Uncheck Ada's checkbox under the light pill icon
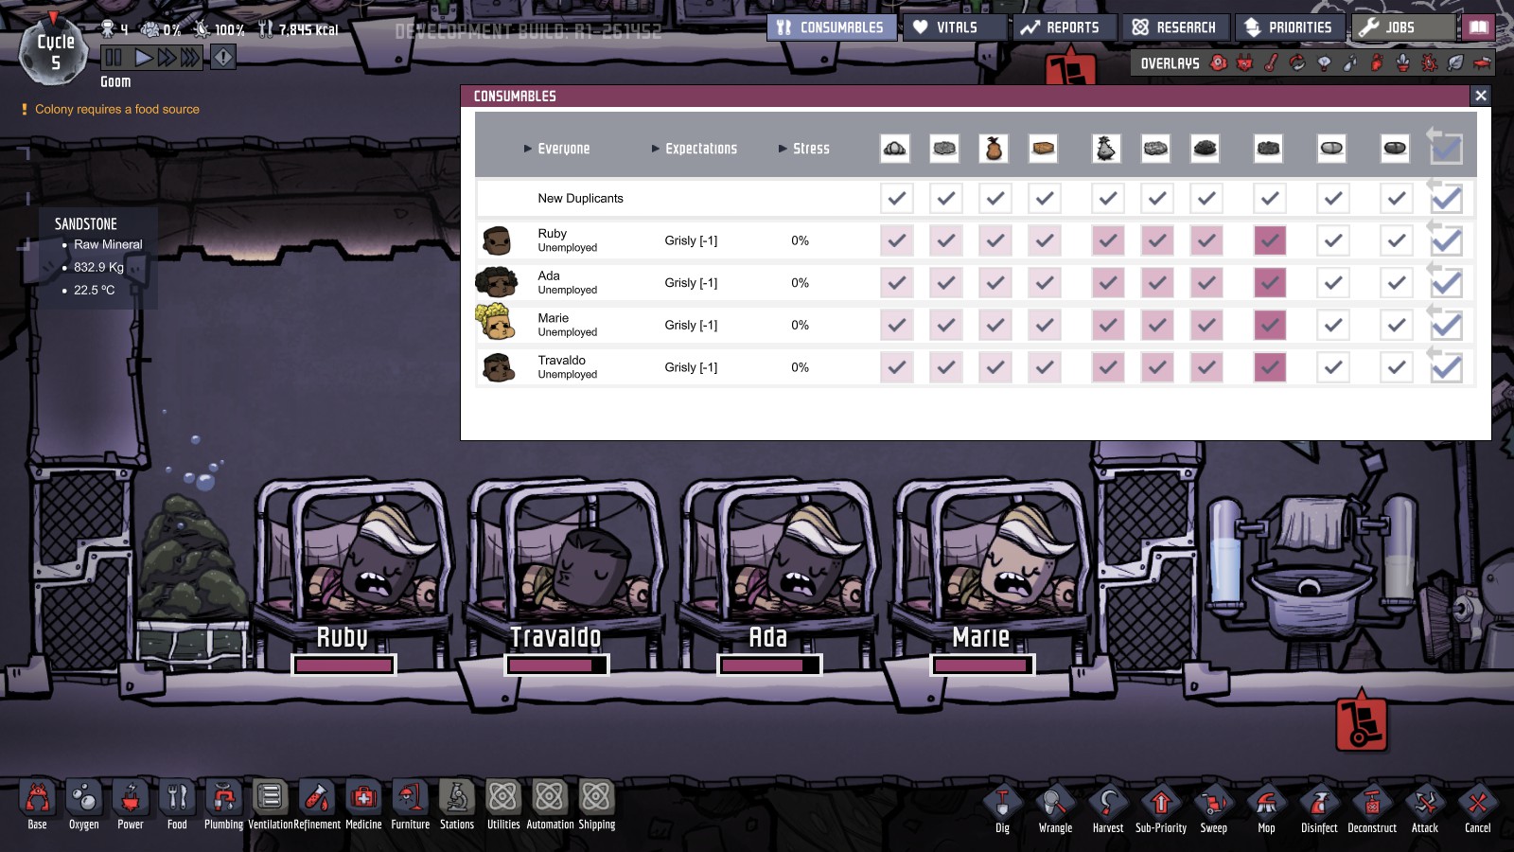Screen dimensions: 1514x852 click(1332, 282)
